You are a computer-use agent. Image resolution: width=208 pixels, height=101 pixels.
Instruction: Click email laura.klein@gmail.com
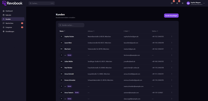tap(131, 43)
